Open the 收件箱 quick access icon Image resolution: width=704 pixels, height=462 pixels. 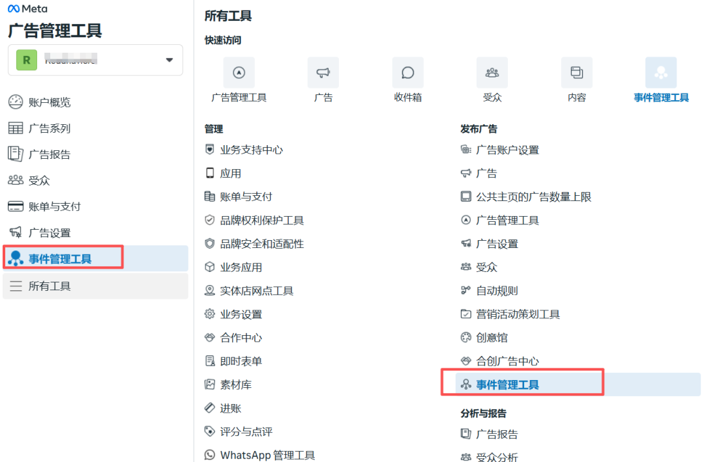pos(407,73)
